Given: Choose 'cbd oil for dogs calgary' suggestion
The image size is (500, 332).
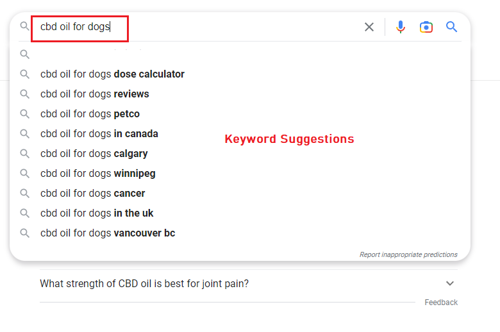Looking at the screenshot, I should tap(94, 154).
